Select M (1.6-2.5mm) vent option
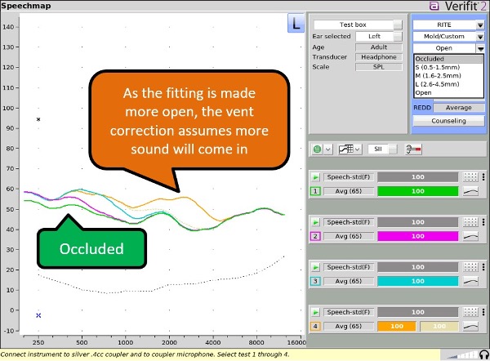Screen dimensions: 490x361 click(448, 76)
